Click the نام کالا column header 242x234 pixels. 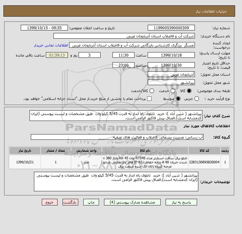(145, 150)
